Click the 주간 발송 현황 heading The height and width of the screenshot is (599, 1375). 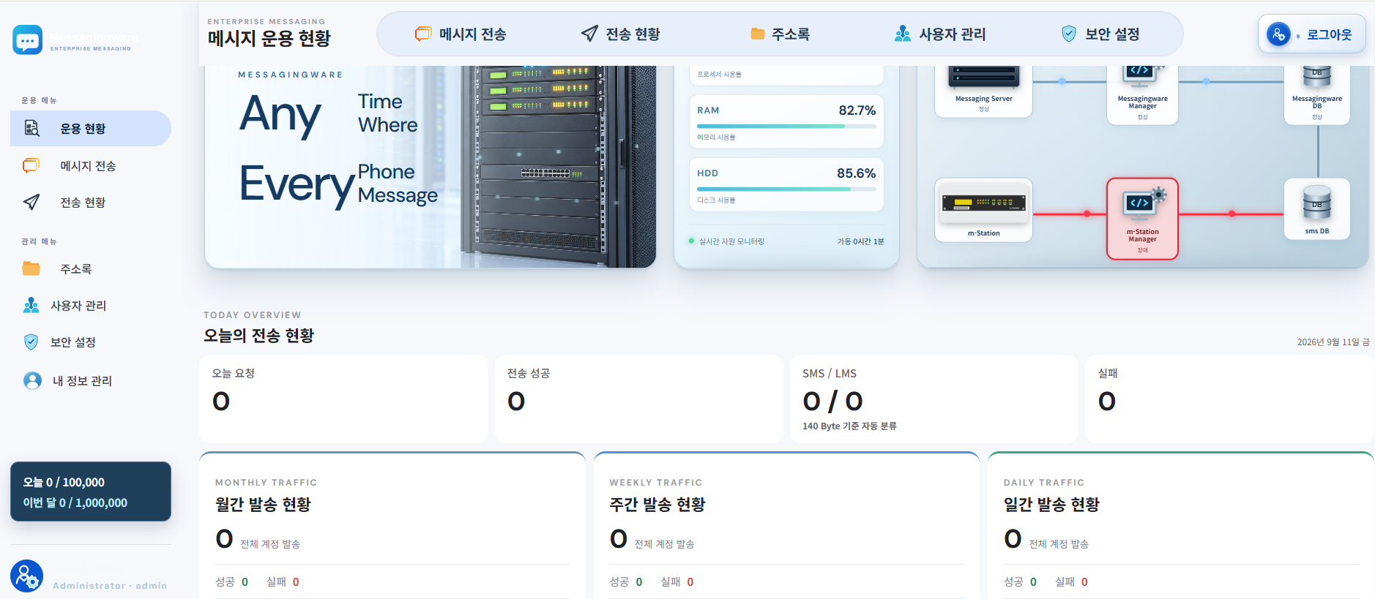coord(657,505)
